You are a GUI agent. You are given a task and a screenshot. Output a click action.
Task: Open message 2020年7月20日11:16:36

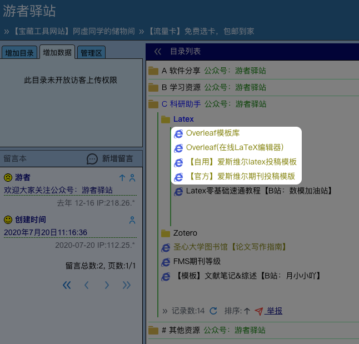tap(46, 233)
